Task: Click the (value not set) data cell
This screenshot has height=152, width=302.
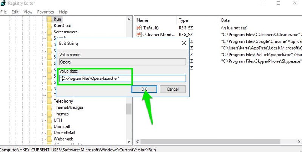Action: (234, 28)
